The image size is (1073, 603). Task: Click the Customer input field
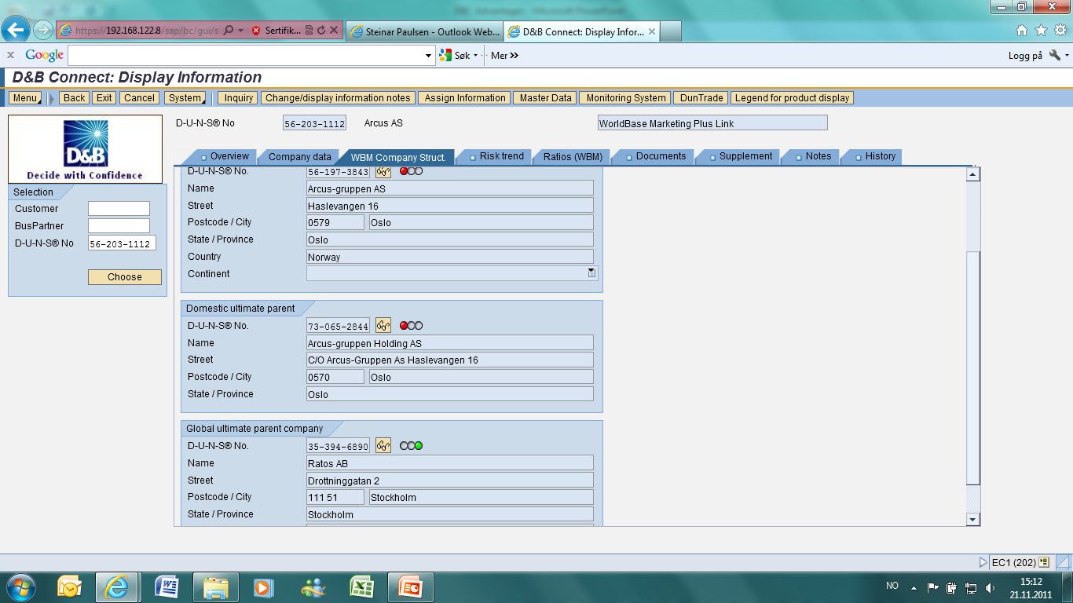(x=119, y=209)
